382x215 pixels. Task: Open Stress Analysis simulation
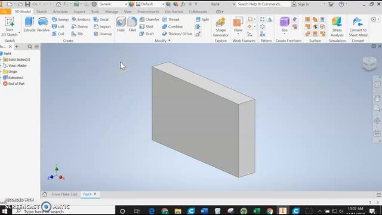click(x=337, y=27)
